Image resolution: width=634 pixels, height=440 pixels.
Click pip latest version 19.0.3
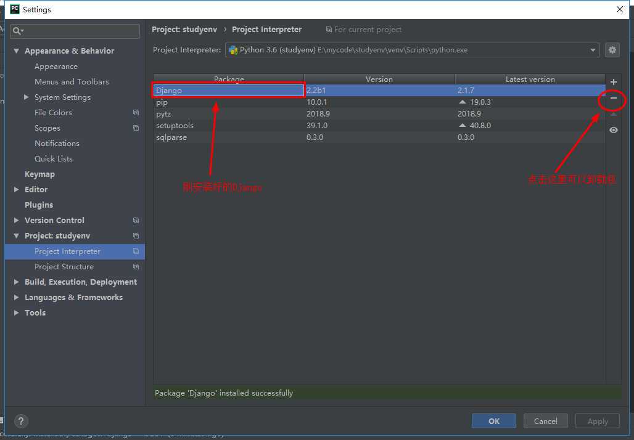pos(480,102)
